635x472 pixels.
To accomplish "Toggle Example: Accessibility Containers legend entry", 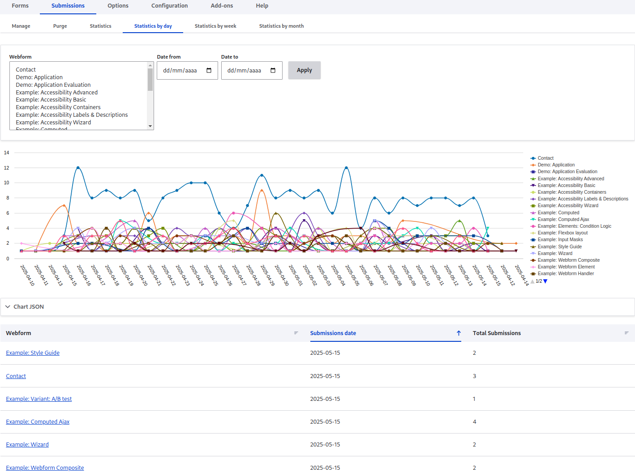I will (568, 192).
